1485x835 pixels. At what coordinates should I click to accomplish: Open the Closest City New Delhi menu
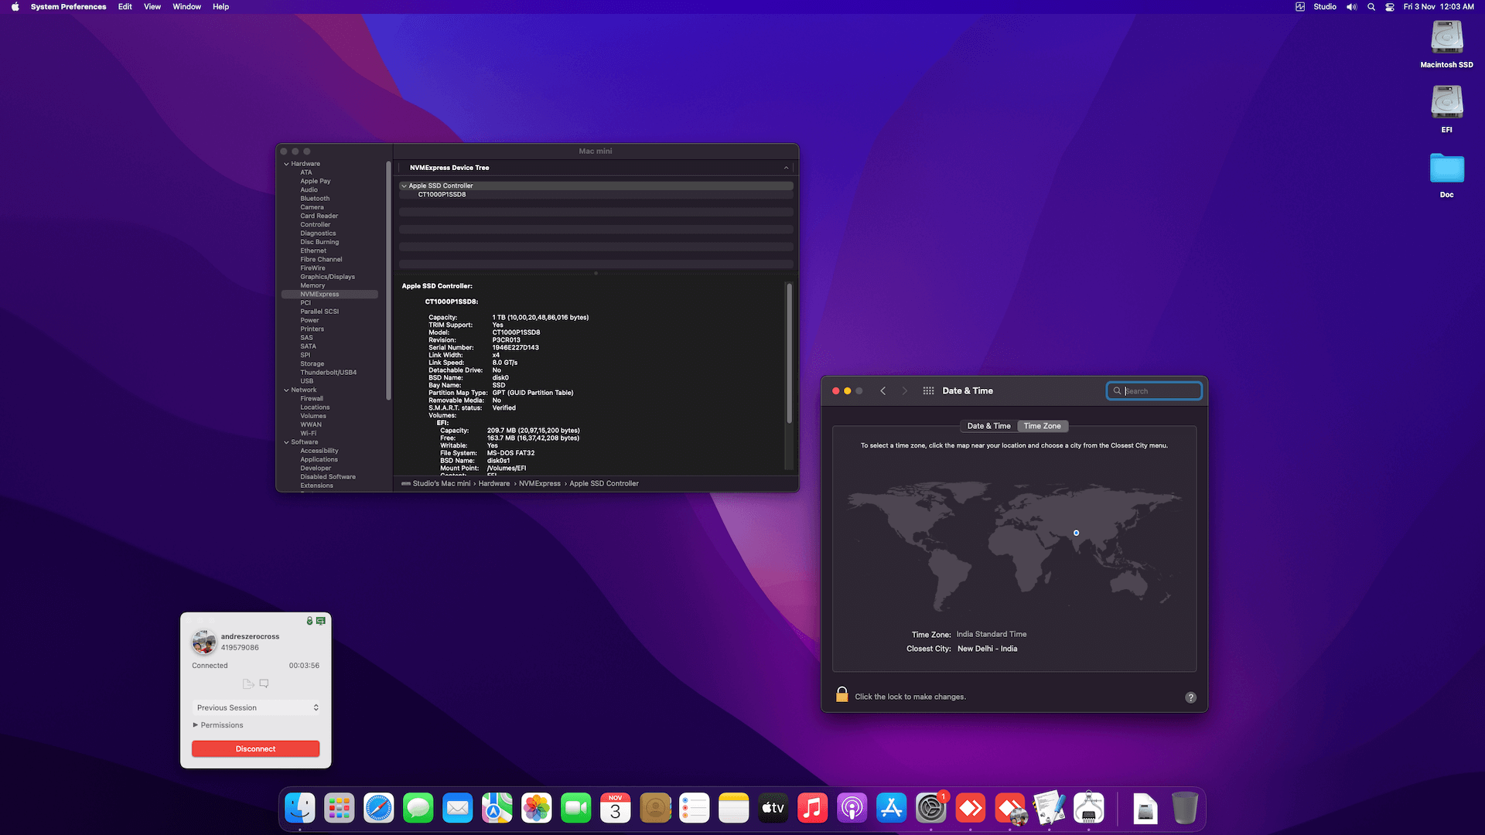(987, 649)
